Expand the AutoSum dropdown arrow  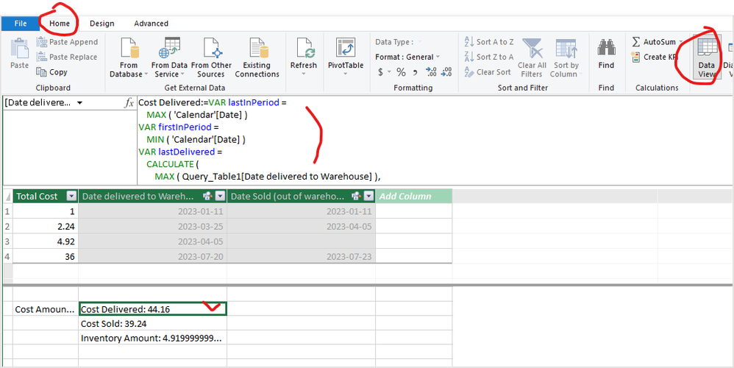pyautogui.click(x=680, y=42)
